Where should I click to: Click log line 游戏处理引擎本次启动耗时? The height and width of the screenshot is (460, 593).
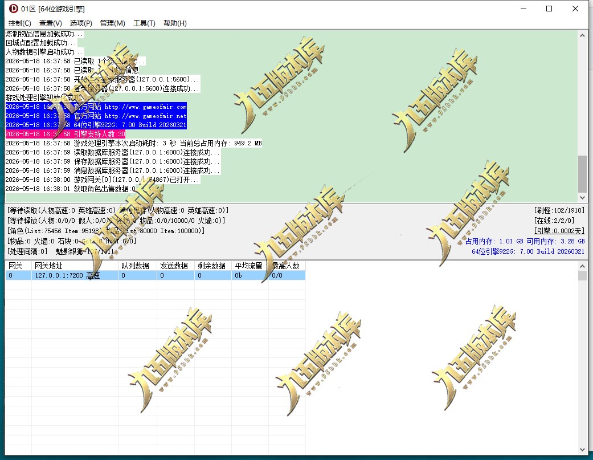point(133,143)
